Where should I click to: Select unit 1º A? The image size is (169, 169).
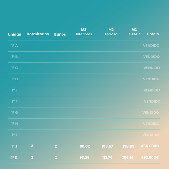(x=14, y=46)
